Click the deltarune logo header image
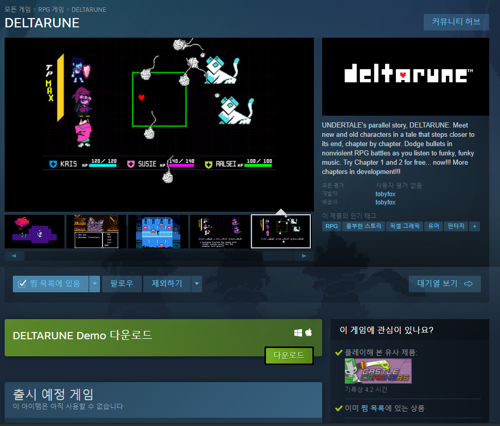Viewport: 500px width, 426px height. click(406, 76)
